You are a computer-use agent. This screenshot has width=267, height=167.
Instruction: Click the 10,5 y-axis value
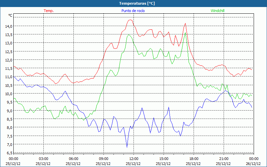coord(9,86)
